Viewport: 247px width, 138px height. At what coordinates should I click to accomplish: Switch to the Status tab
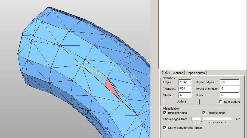(x=165, y=73)
